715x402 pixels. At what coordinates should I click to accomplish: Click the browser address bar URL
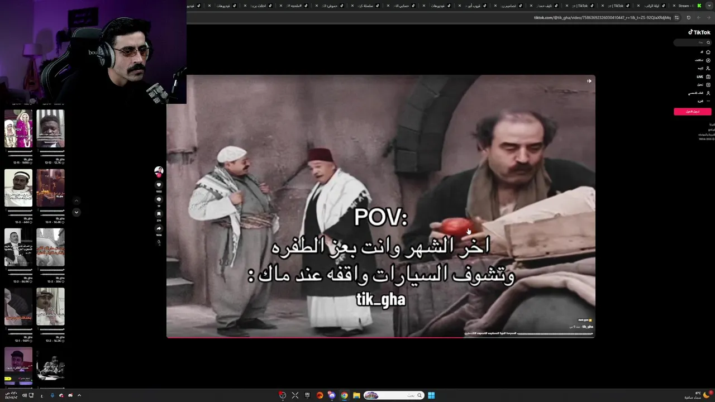602,17
